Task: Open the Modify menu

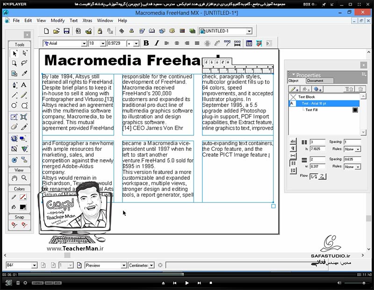Action: (x=58, y=21)
